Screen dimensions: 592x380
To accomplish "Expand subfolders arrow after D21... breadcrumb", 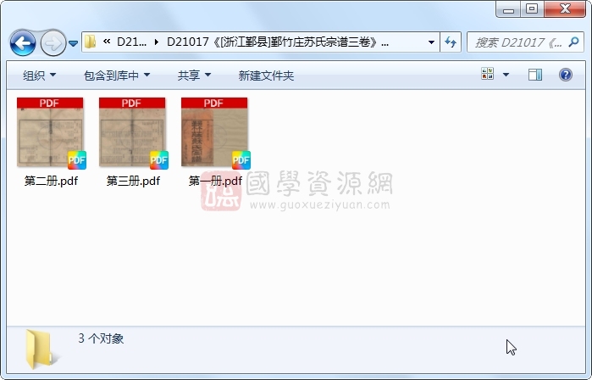I will [x=157, y=42].
